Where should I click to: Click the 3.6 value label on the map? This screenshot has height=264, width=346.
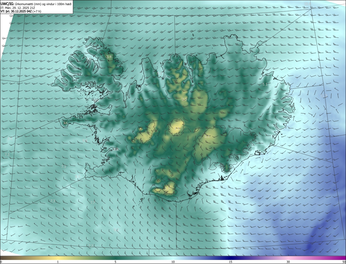(65, 123)
